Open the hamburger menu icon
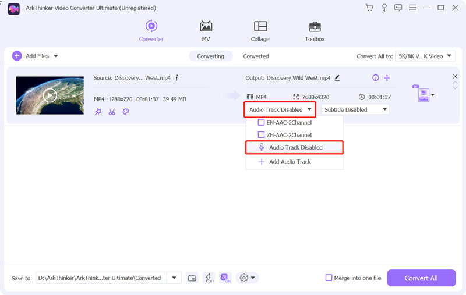This screenshot has width=466, height=295. [x=412, y=8]
